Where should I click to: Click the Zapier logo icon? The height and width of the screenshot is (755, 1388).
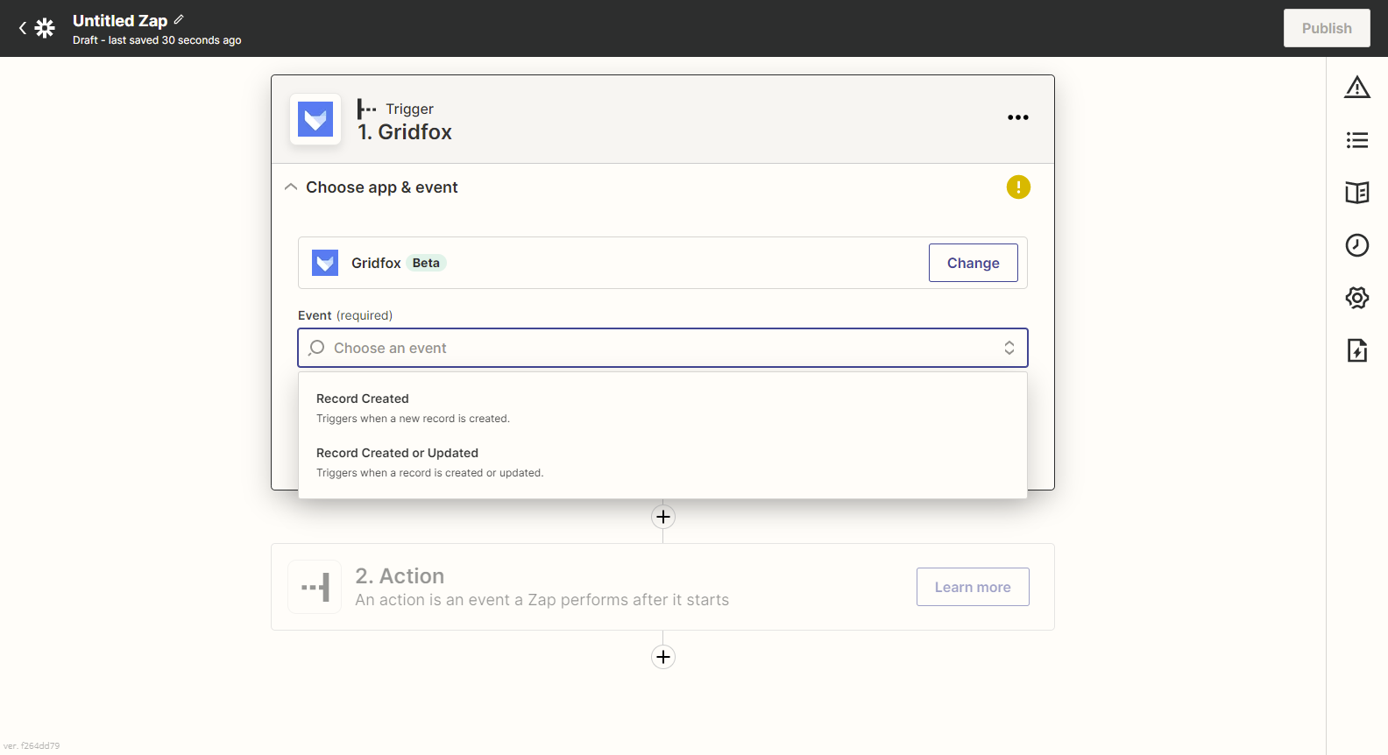point(45,28)
